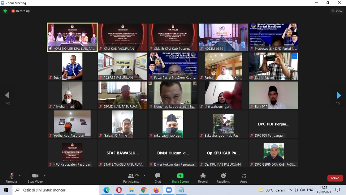346x195 pixels.
Task: Expand audio options arrow next to Unmute
Action: 20,176
